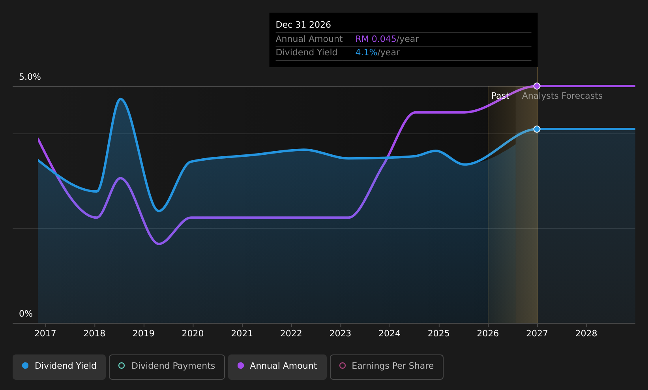648x390 pixels.
Task: Click the 'Analysts Forecasts' label
Action: (562, 96)
